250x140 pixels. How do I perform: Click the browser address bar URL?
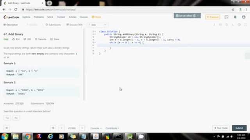pyautogui.click(x=51, y=9)
